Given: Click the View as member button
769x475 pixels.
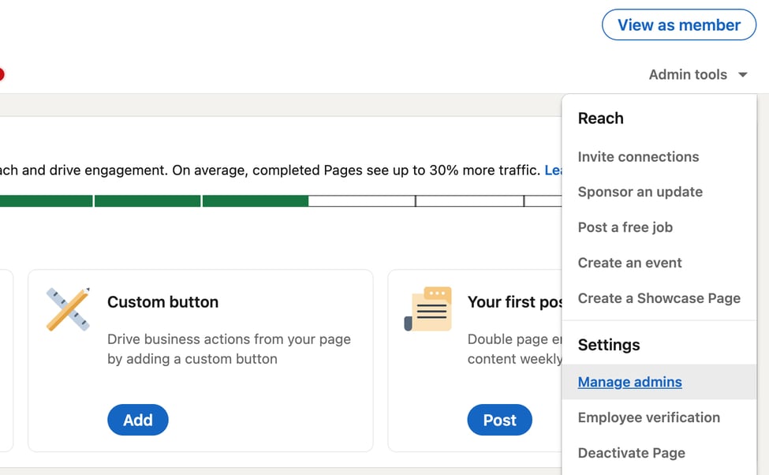Looking at the screenshot, I should point(678,24).
